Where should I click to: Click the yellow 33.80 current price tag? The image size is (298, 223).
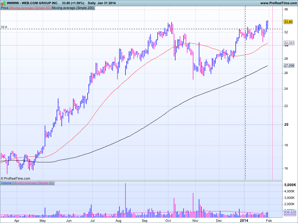coord(288,22)
